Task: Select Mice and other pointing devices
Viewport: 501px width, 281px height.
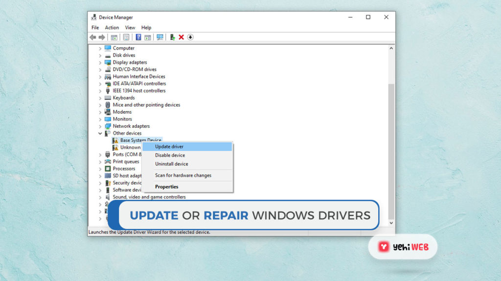Action: point(146,105)
